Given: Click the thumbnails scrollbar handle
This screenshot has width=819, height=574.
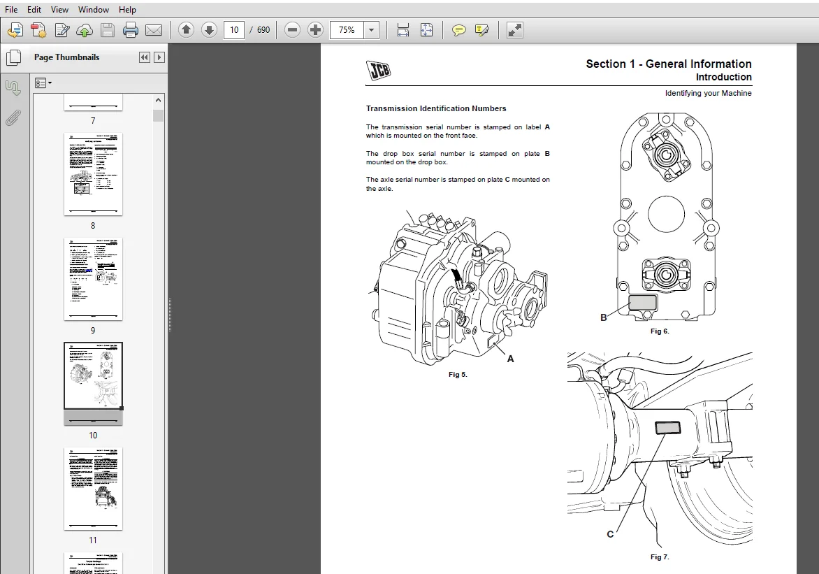Looking at the screenshot, I should pyautogui.click(x=158, y=115).
